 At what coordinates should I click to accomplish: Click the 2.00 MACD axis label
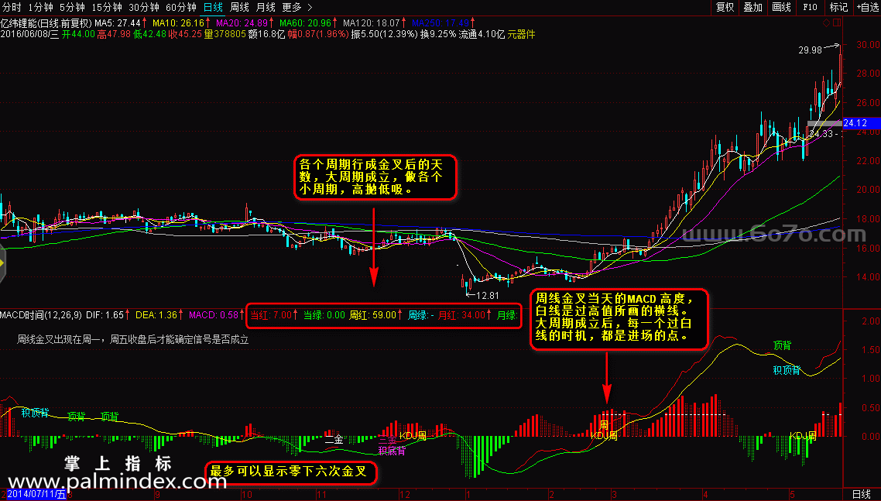point(870,321)
